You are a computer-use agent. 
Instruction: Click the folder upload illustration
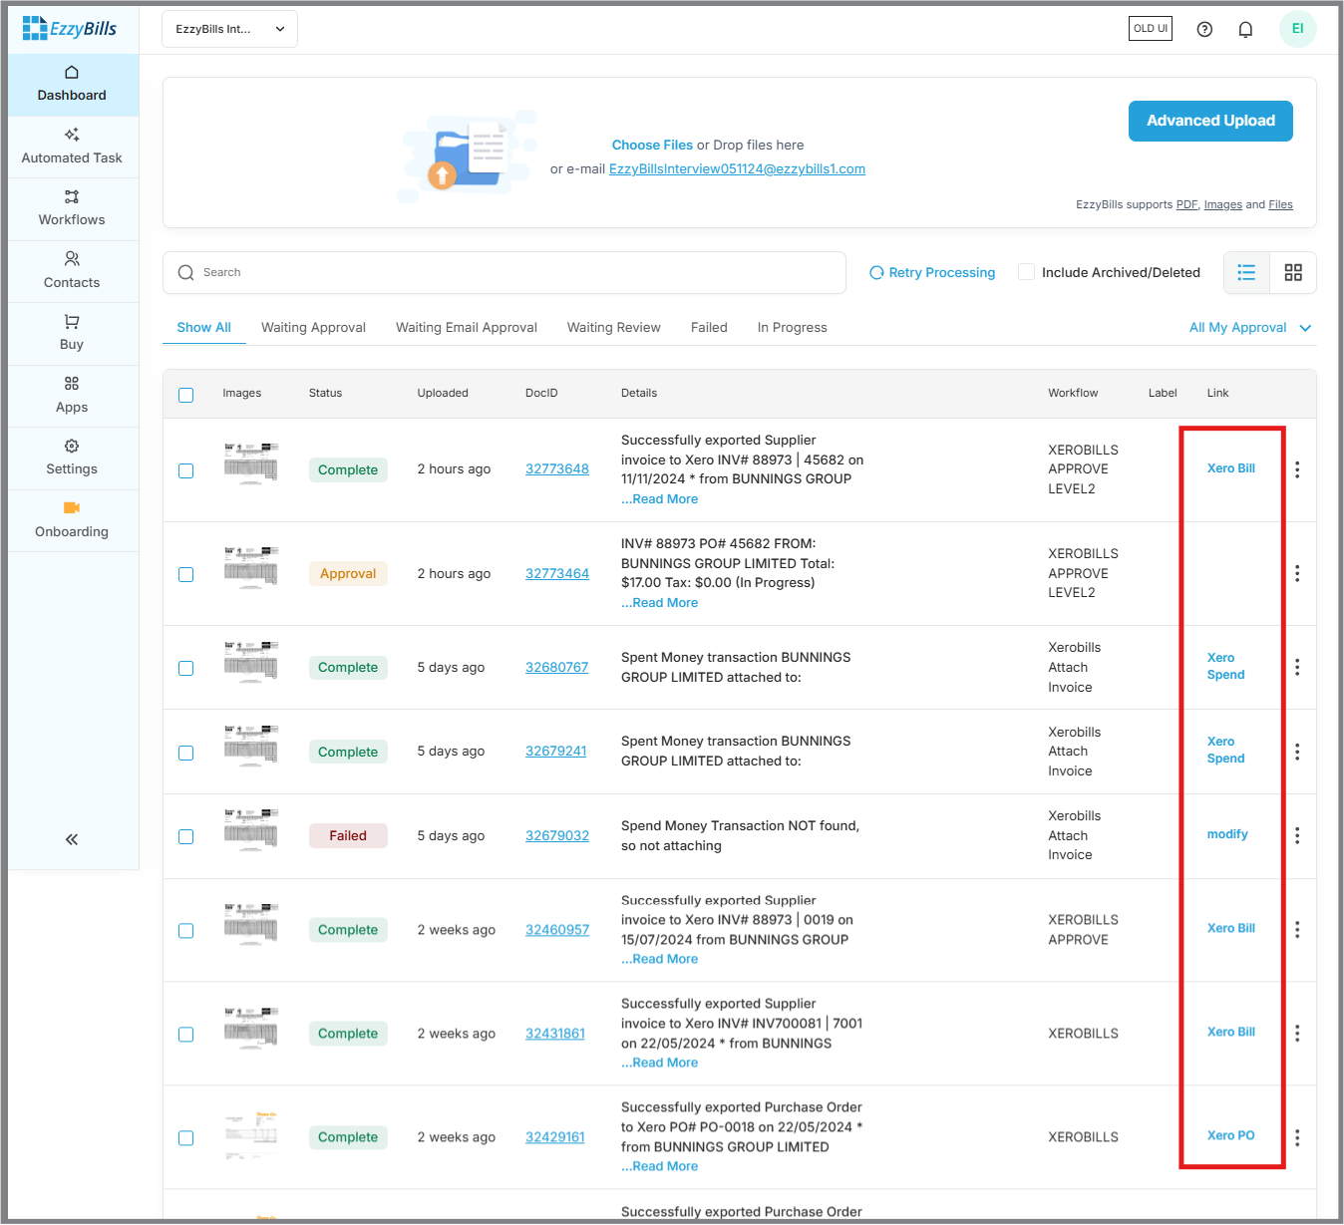click(x=469, y=156)
